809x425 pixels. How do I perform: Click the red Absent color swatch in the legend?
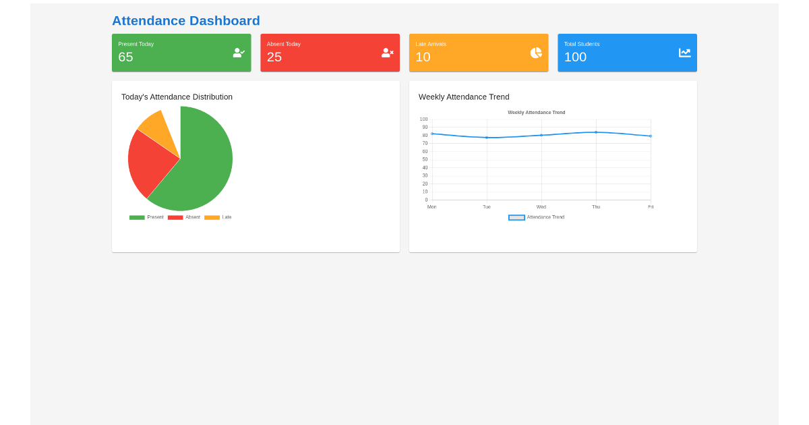[x=175, y=217]
